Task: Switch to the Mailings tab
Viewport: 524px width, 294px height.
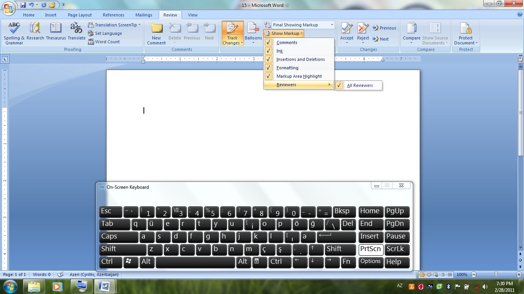Action: point(144,15)
